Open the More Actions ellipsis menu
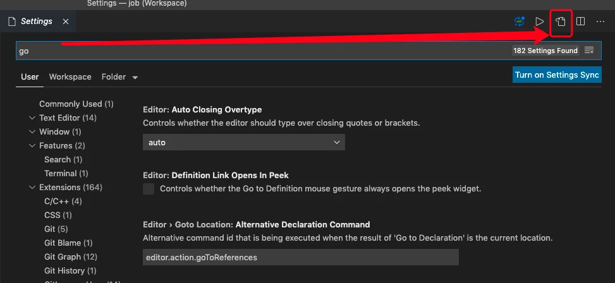615x283 pixels. pos(600,21)
